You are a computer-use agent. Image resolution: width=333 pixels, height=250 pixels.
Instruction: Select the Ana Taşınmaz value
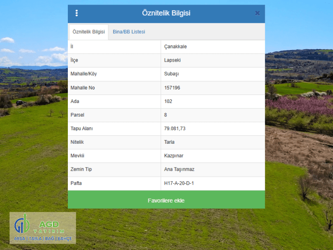point(179,169)
